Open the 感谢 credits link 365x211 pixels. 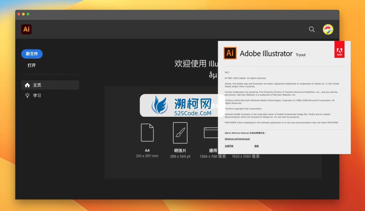[256, 146]
